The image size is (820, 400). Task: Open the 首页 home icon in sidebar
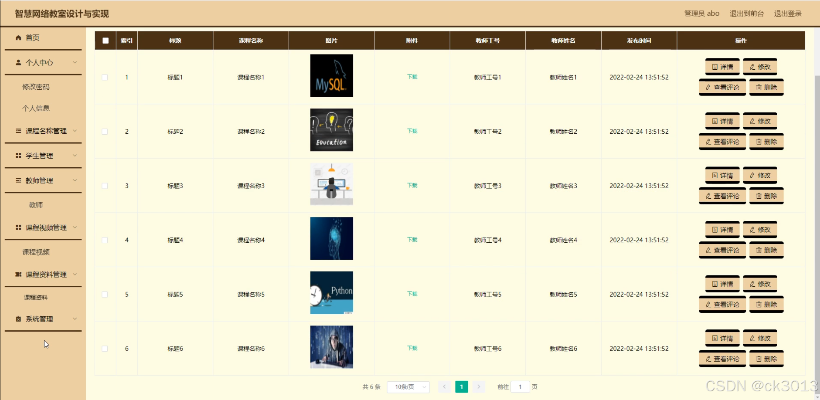(x=18, y=38)
